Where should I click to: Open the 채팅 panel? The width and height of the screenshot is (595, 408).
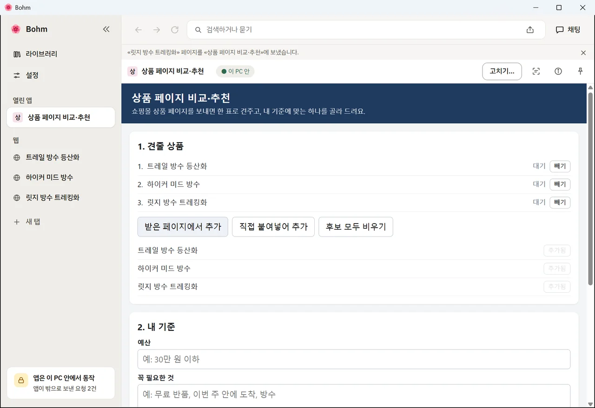click(568, 30)
